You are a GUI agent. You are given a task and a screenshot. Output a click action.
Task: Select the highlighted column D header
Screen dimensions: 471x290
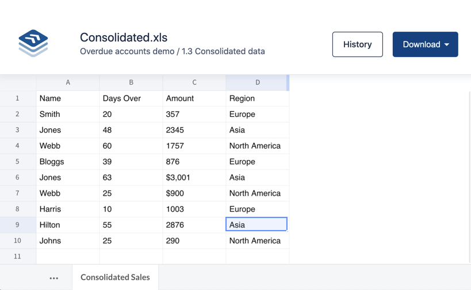[x=257, y=82]
